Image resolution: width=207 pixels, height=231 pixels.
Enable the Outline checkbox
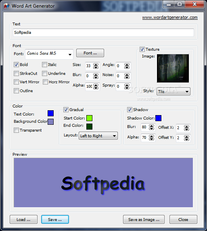point(16,91)
